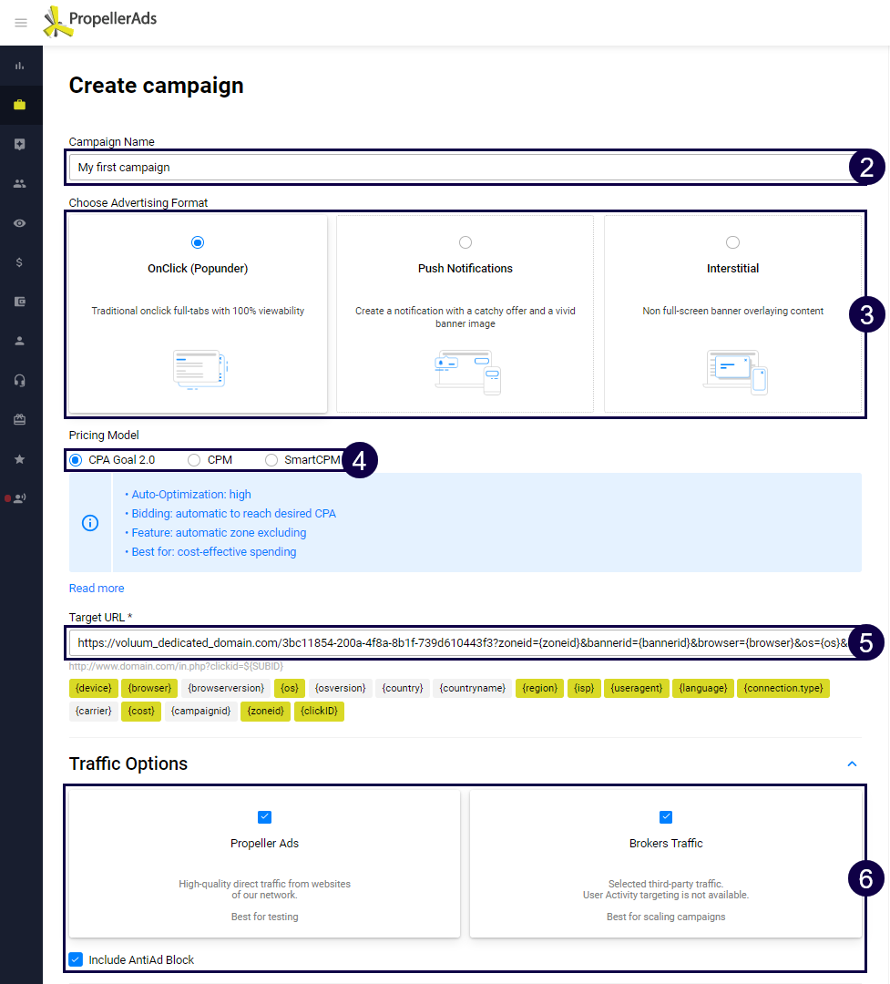This screenshot has height=984, width=890.
Task: Select the CPM pricing model
Action: (194, 460)
